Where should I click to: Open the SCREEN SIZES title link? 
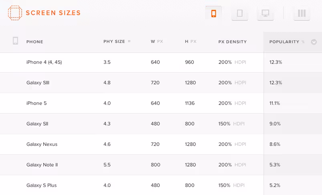pyautogui.click(x=53, y=13)
